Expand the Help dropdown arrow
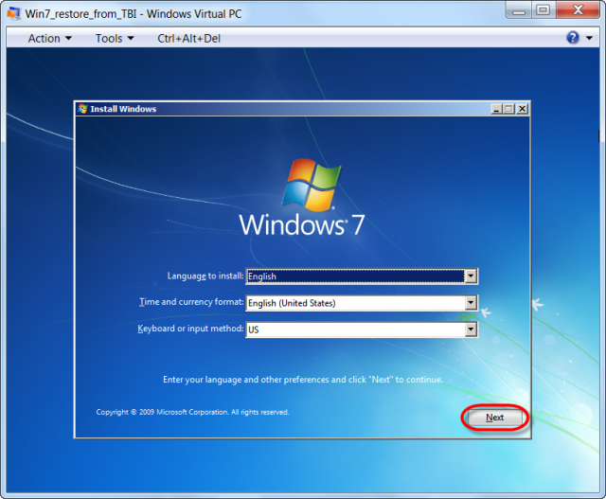 [589, 38]
